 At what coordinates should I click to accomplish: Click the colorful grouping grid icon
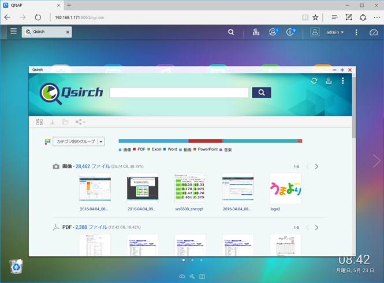47,142
